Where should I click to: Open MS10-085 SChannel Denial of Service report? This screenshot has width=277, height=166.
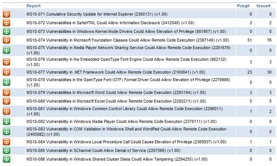pyautogui.click(x=103, y=151)
